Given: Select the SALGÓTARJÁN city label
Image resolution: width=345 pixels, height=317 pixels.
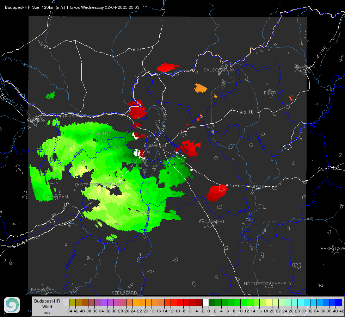Looking at the screenshot, I should click(x=219, y=70).
